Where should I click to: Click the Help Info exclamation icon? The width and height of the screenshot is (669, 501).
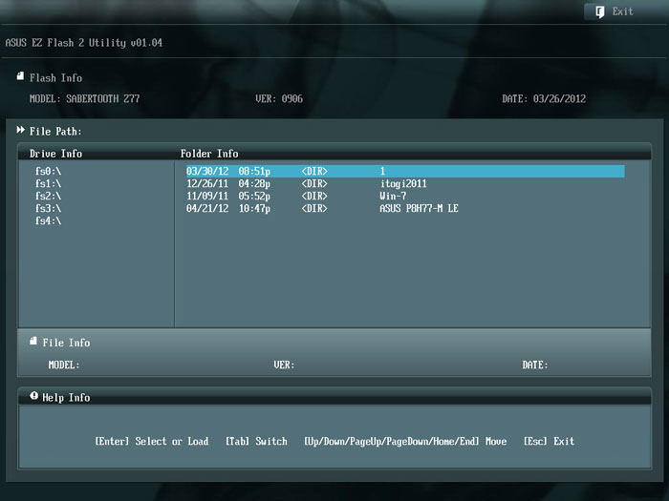tap(33, 396)
